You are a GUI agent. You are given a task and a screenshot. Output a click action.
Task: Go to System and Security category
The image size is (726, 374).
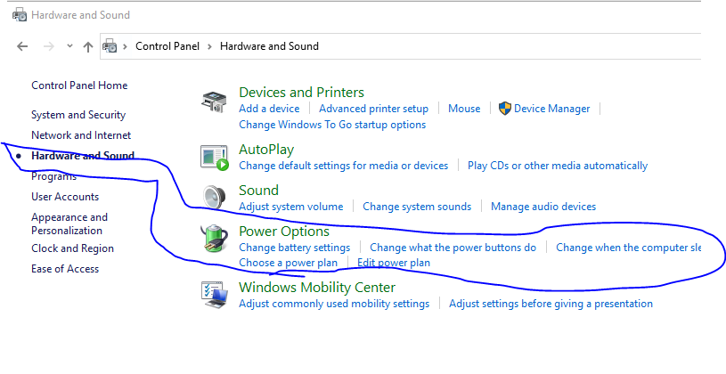(x=78, y=115)
